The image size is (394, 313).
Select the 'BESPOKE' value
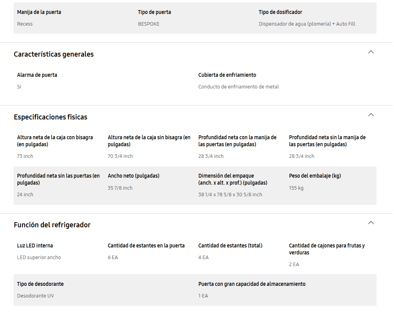148,24
